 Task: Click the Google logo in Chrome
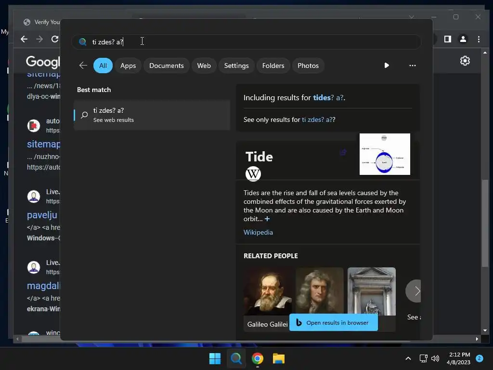(x=43, y=62)
